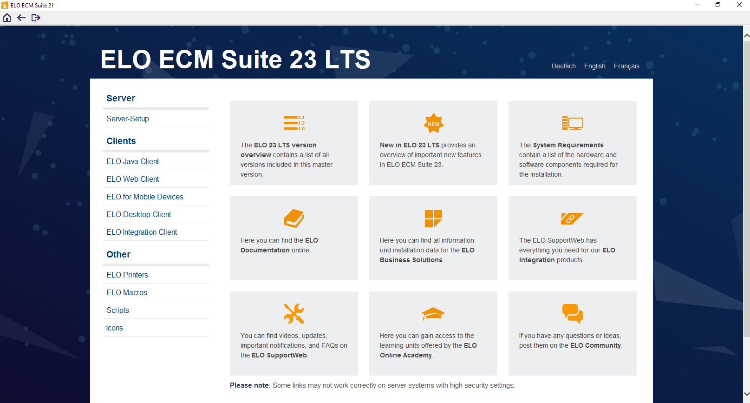Click the ELO app icon in the title bar
Screen dimensions: 750x403
5,5
